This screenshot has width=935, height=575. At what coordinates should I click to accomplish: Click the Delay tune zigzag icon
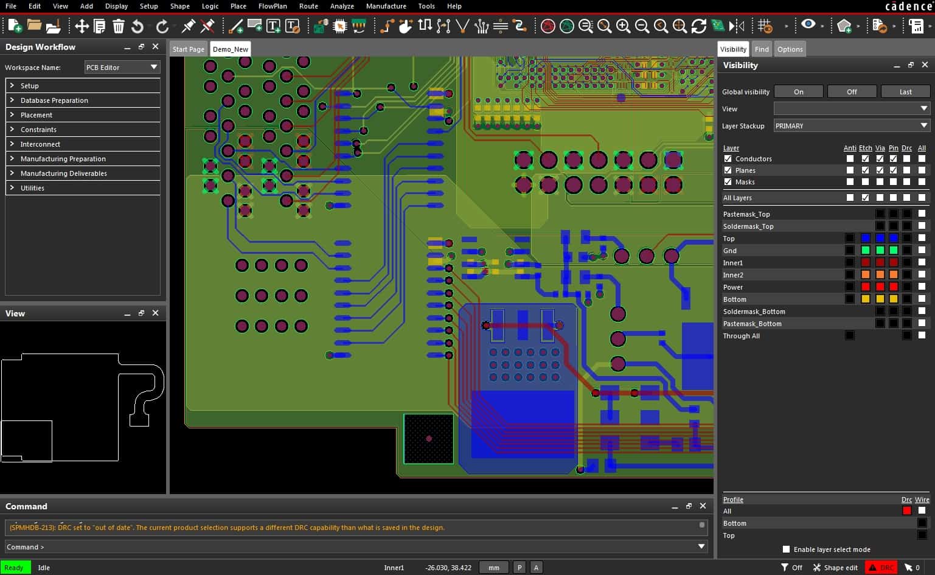pos(425,26)
